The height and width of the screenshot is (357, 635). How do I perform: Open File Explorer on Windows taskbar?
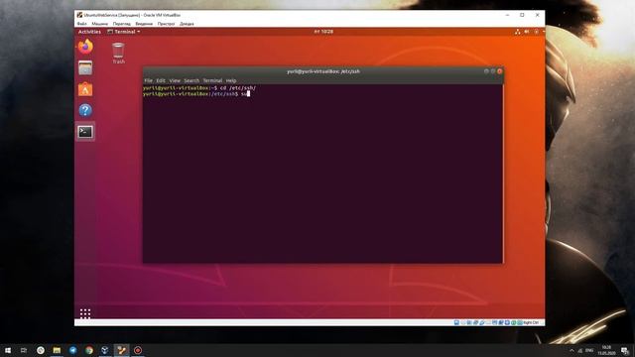coord(57,350)
